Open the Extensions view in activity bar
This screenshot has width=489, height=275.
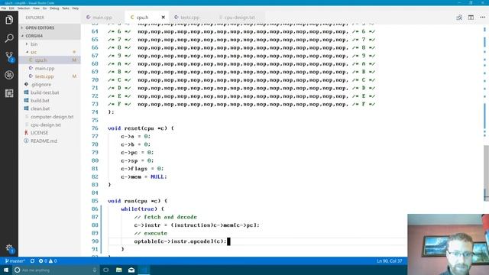[9, 93]
